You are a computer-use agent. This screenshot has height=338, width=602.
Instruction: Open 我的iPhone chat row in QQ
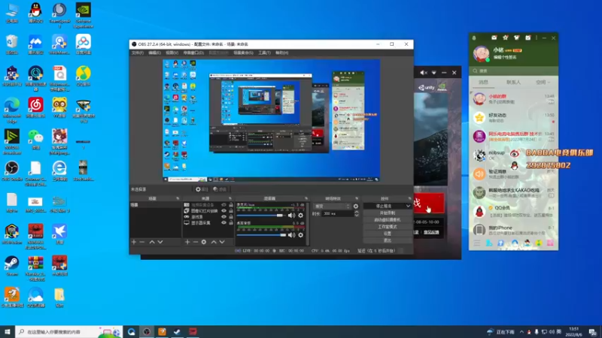pos(514,230)
